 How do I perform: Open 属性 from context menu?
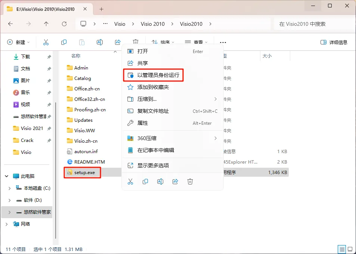(173, 123)
